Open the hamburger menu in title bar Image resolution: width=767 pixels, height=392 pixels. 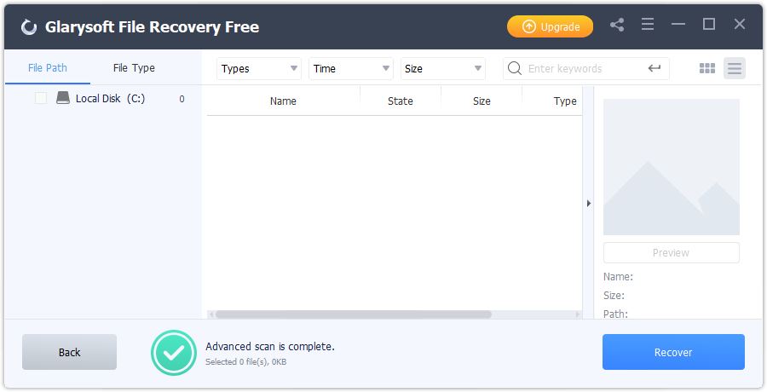(648, 24)
